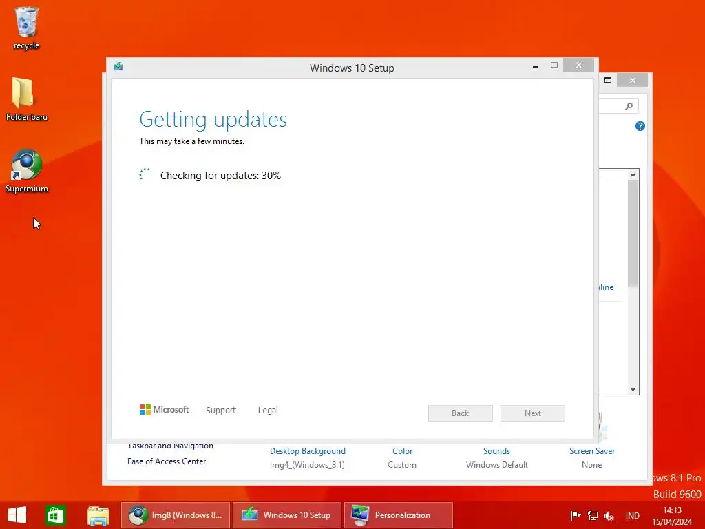Screen dimensions: 705x529
Task: Open the recycle bin desktop icon
Action: [27, 28]
